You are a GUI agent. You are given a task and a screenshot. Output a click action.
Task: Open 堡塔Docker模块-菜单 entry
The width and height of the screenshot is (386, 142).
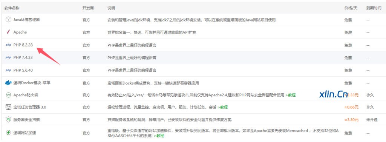coord(32,83)
